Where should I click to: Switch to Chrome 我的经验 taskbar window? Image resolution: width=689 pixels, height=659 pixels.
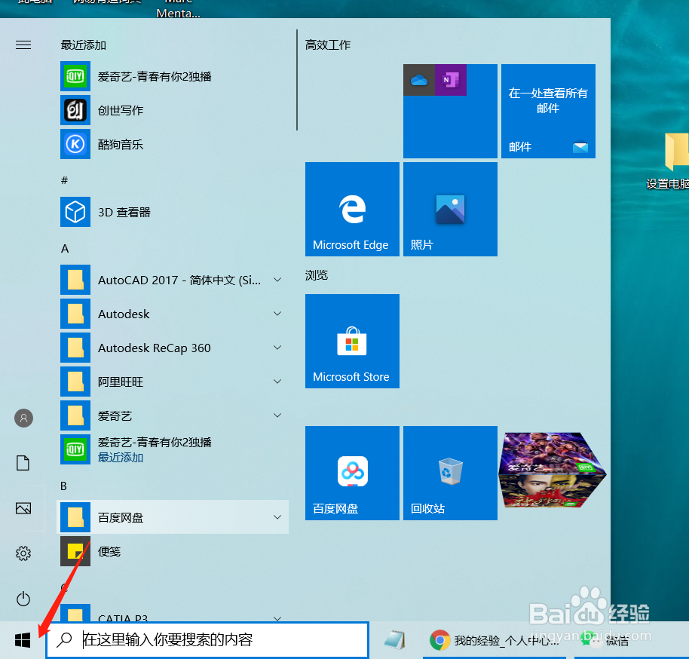click(x=496, y=640)
